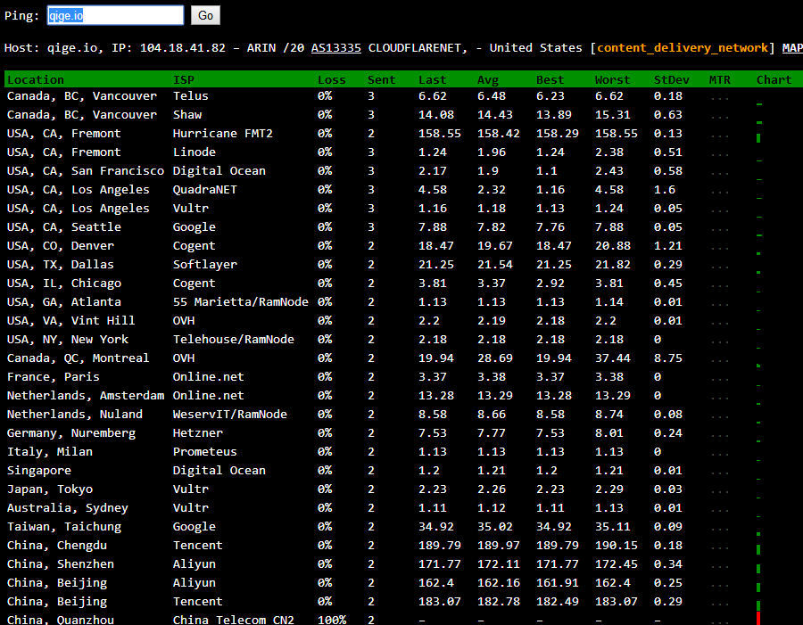Image resolution: width=803 pixels, height=625 pixels.
Task: Select 'WeservIT/RamNode' ISP cell
Action: [230, 414]
